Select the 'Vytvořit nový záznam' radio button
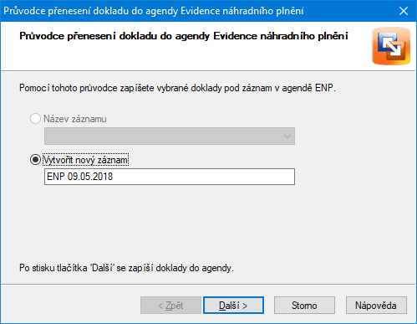 (35, 160)
